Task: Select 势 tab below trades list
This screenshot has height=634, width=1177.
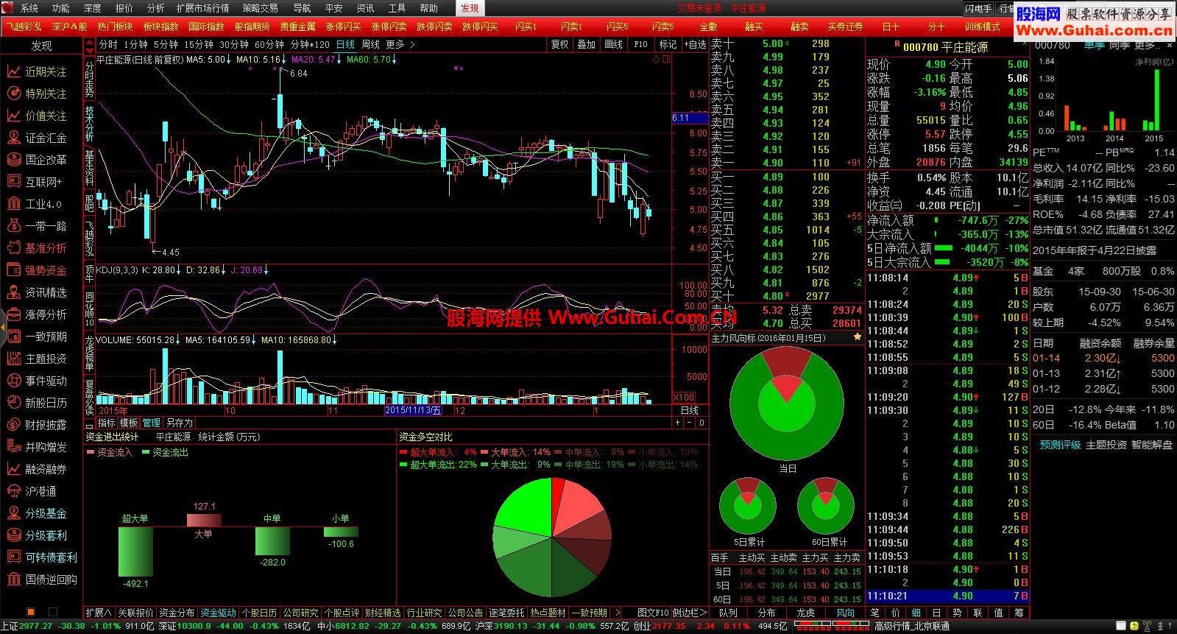Action: coord(957,613)
